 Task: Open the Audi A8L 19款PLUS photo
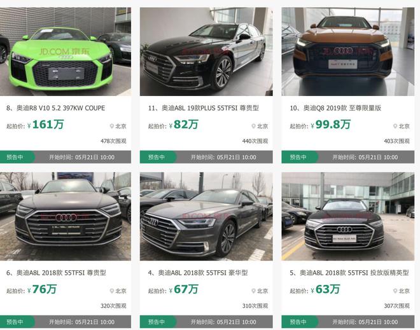pyautogui.click(x=206, y=52)
